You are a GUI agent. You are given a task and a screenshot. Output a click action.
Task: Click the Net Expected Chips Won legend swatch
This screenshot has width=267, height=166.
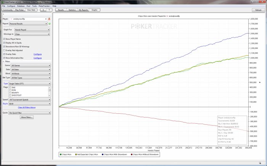[76, 155]
